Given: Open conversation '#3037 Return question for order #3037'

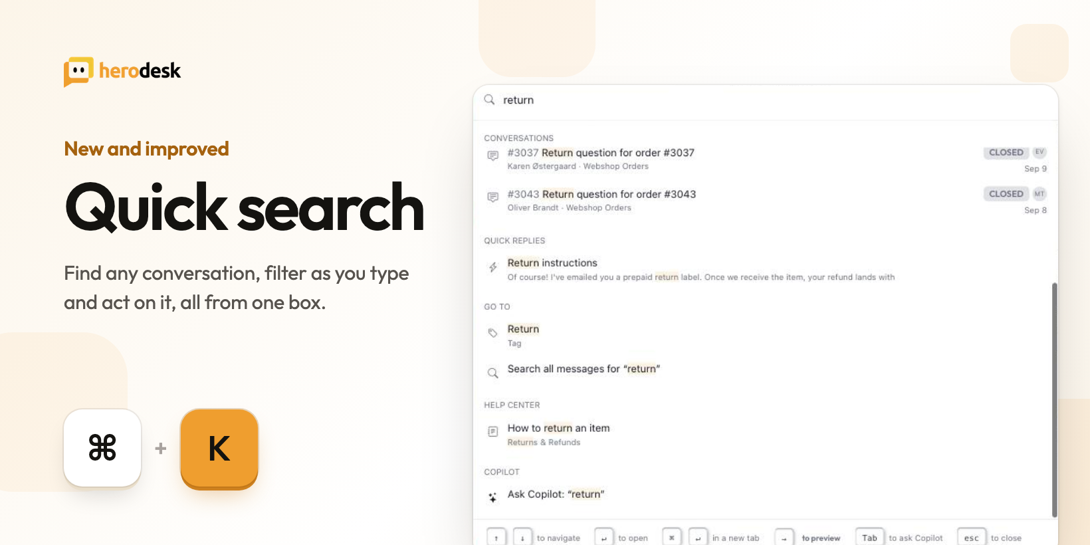Looking at the screenshot, I should tap(766, 160).
